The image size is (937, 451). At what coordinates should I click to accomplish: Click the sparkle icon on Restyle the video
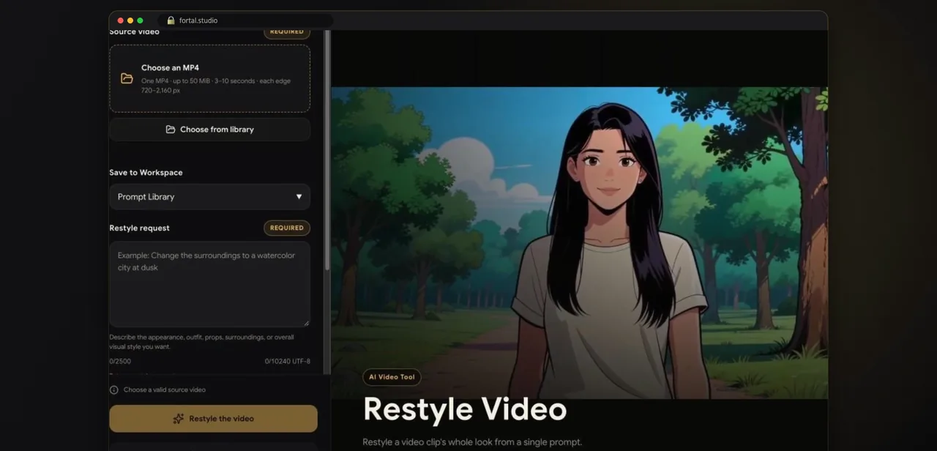click(178, 419)
